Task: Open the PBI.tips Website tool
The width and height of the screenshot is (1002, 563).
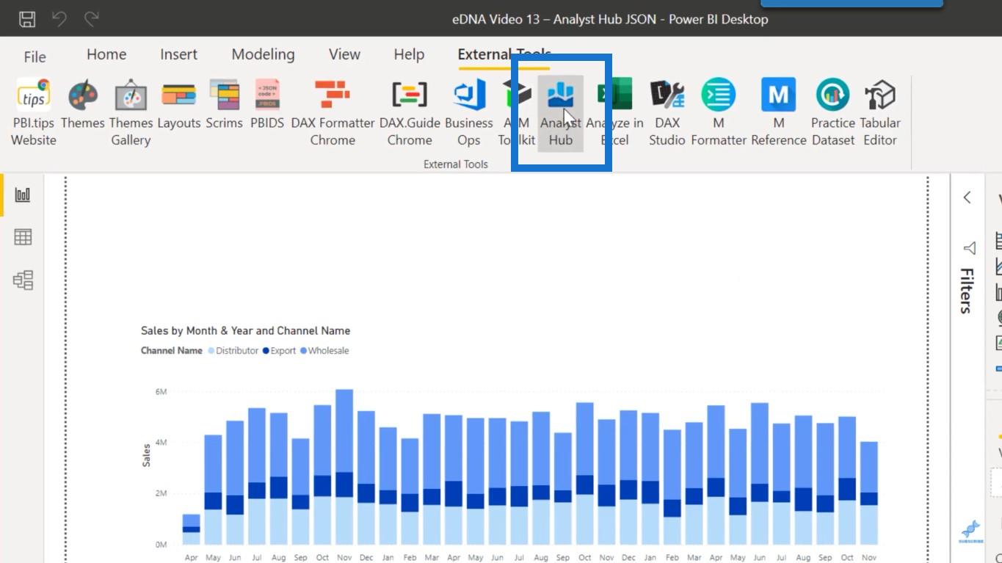Action: pos(33,112)
